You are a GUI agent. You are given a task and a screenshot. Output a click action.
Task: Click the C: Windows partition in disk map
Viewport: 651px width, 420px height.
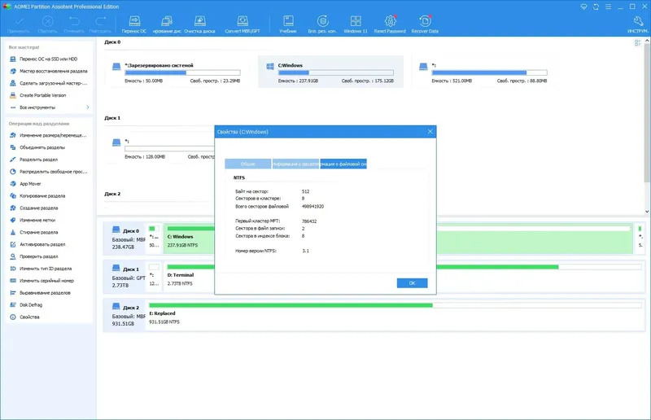[190, 237]
